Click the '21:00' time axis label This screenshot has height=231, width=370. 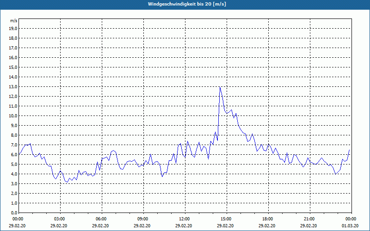click(x=310, y=219)
